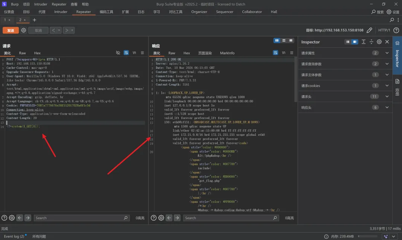Open Repeater settings gear next to 发送

pyautogui.click(x=23, y=30)
